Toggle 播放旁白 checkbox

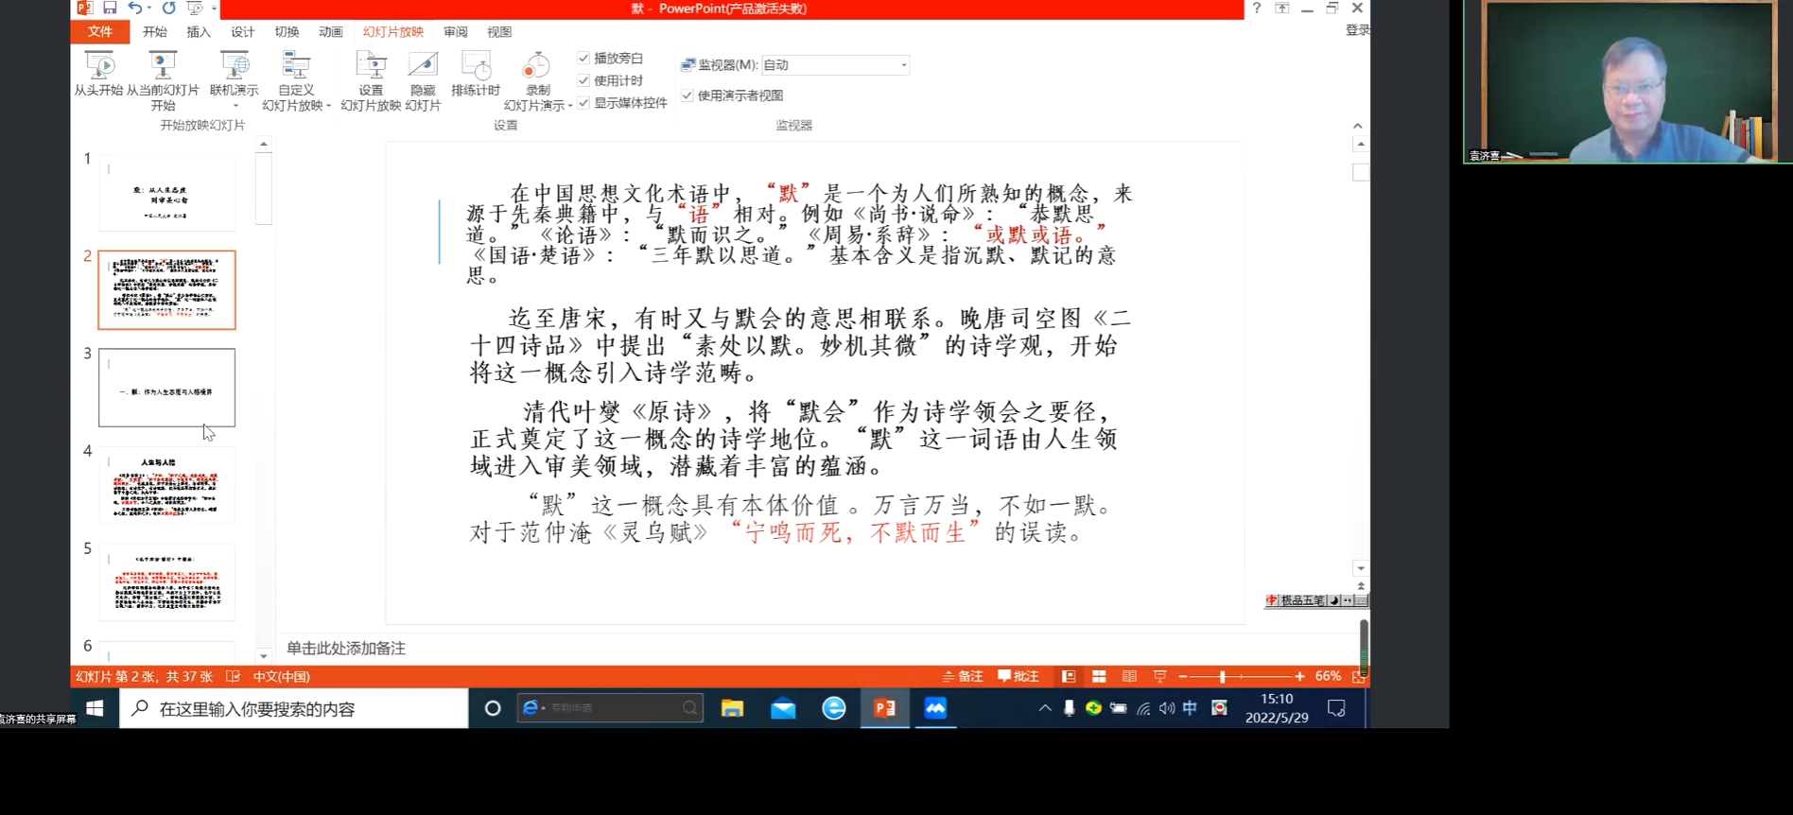pyautogui.click(x=583, y=59)
